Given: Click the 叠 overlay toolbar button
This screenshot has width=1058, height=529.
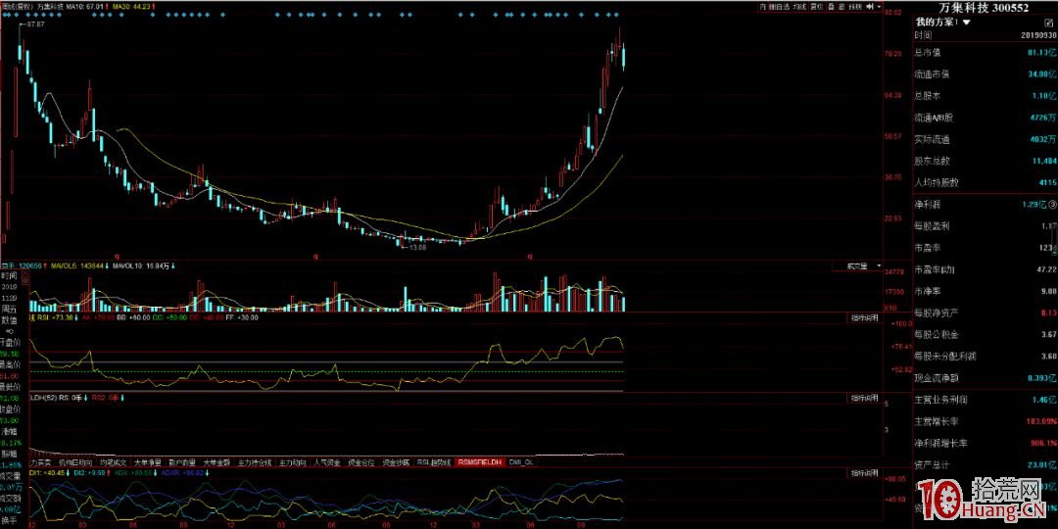Looking at the screenshot, I should [x=831, y=6].
